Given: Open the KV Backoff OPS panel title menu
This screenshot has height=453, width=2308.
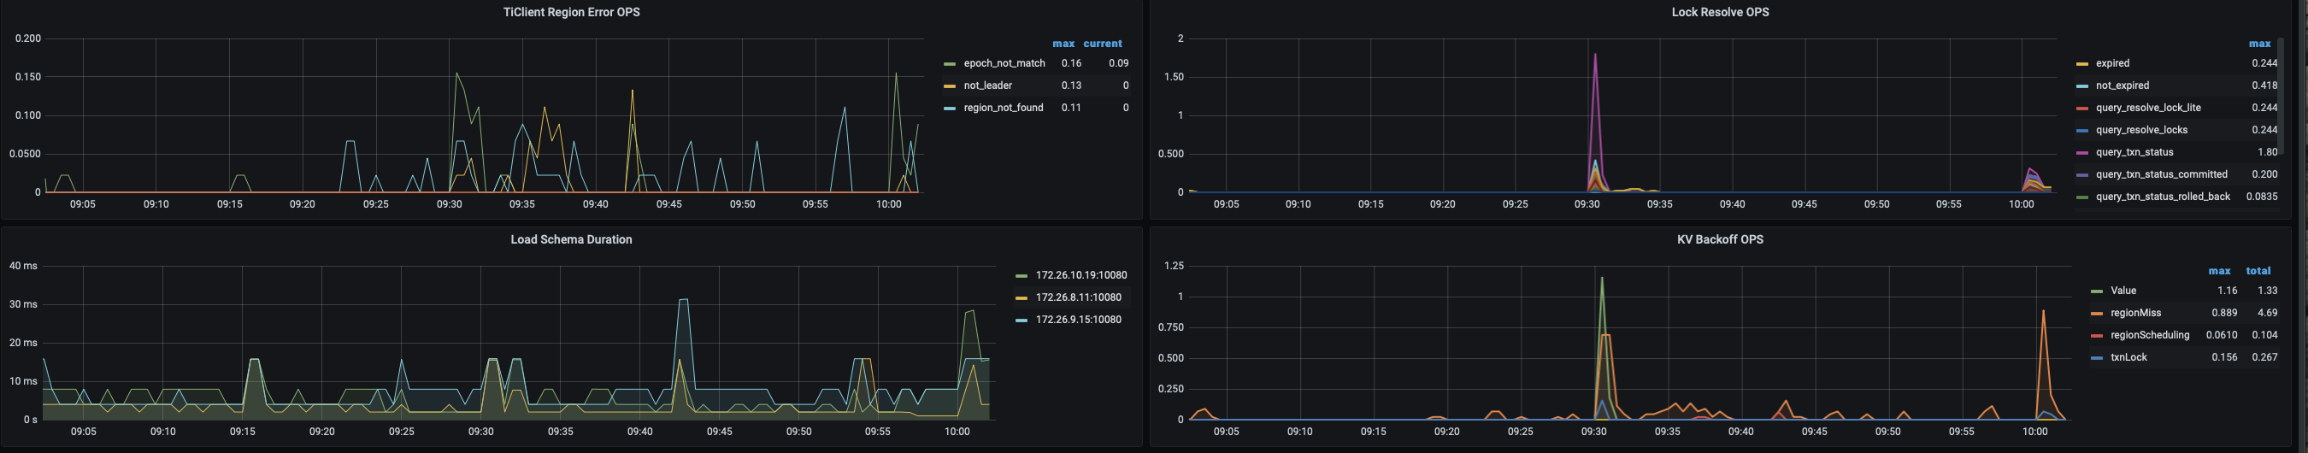Looking at the screenshot, I should pyautogui.click(x=1719, y=240).
